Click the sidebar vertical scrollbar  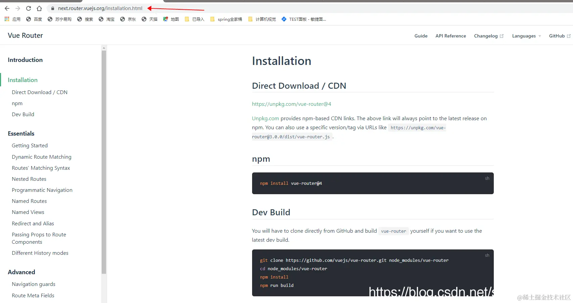(x=104, y=162)
